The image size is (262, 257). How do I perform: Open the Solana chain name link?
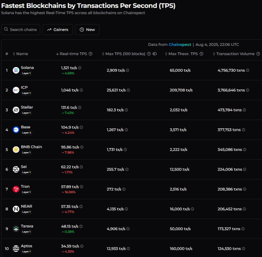pos(27,68)
